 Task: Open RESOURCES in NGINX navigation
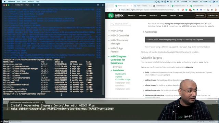tap(153, 15)
